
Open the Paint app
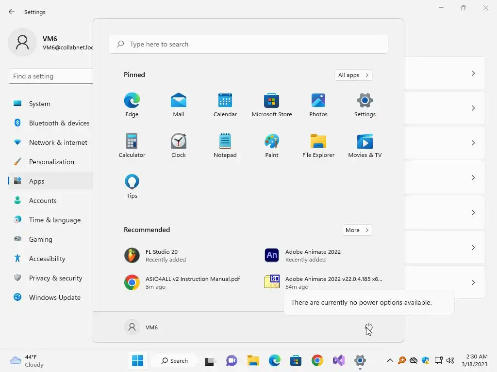click(272, 145)
